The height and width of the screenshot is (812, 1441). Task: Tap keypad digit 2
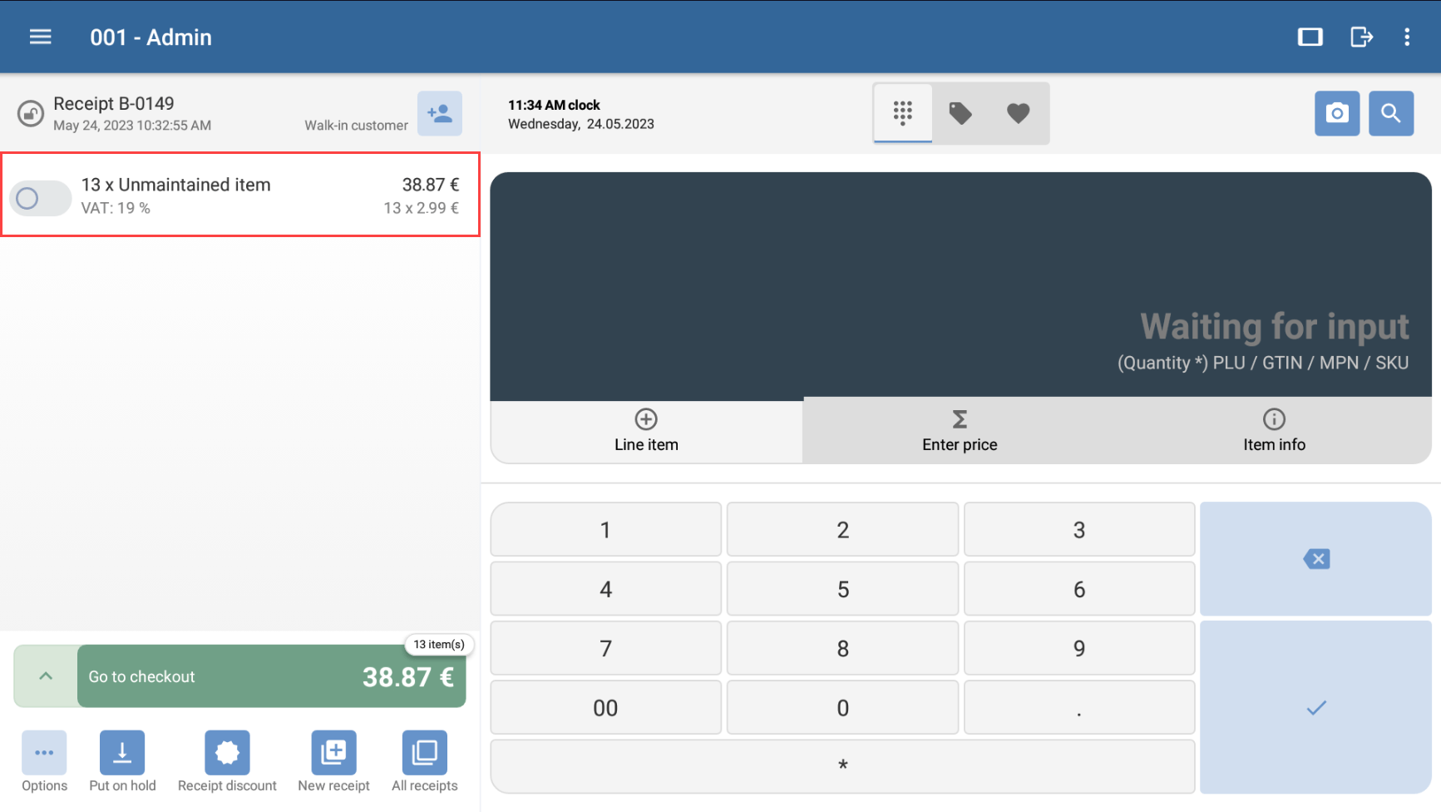(x=842, y=530)
